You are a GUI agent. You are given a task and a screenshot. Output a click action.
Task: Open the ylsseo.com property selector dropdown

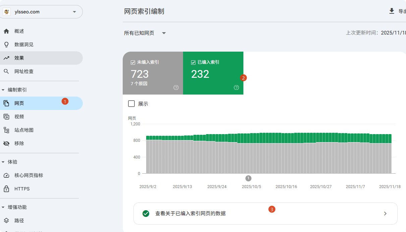click(41, 12)
